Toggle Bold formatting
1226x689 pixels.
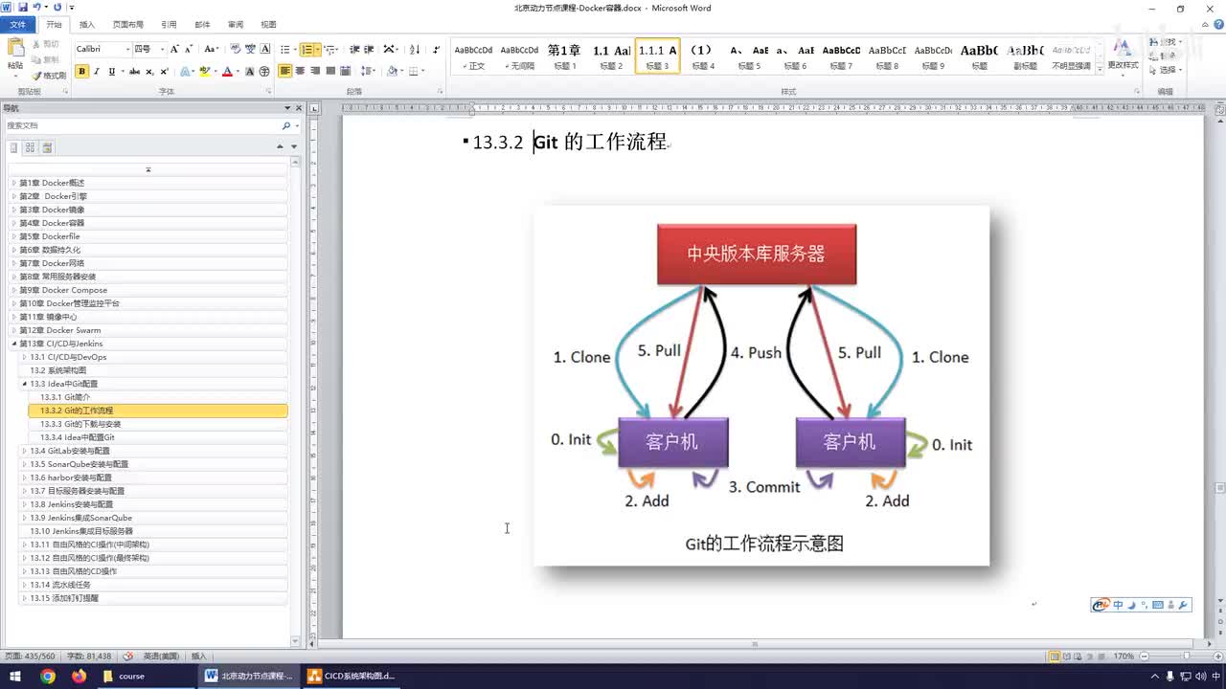point(81,71)
